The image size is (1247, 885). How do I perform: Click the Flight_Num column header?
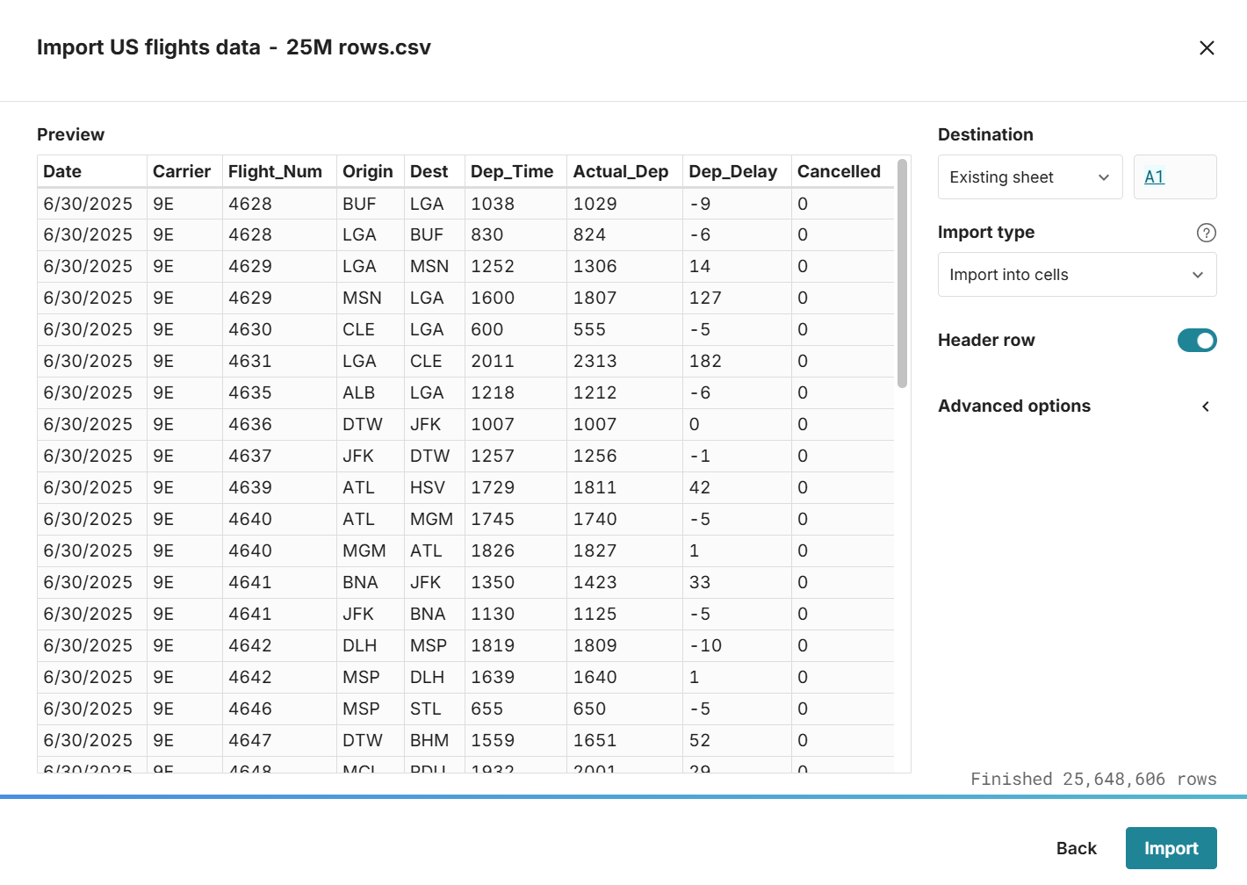[x=279, y=172]
